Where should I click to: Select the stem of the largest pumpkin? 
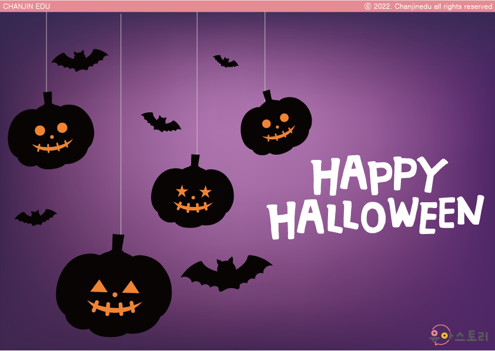(118, 243)
